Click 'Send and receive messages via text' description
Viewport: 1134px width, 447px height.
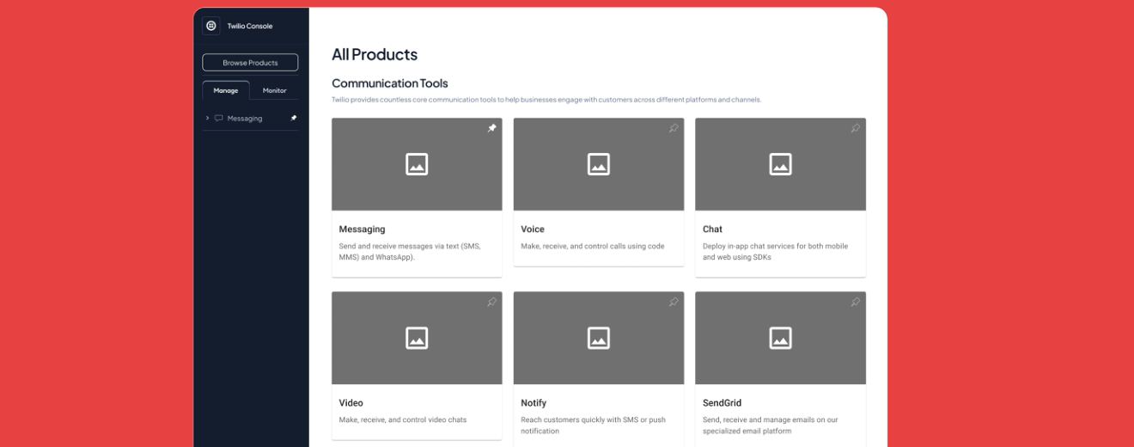tap(410, 252)
